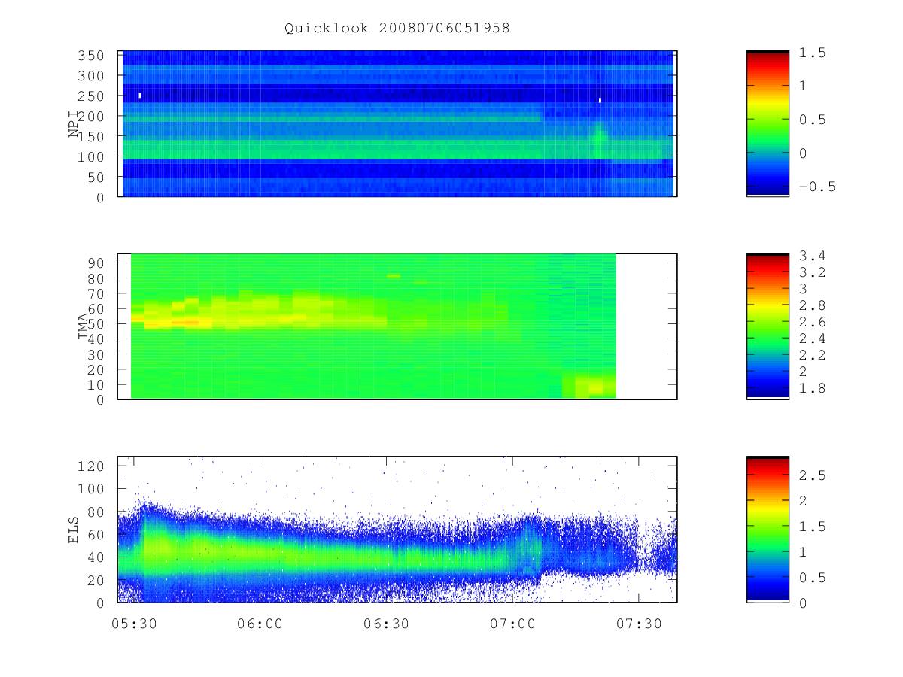Click the 07:30 time tick label

click(639, 623)
